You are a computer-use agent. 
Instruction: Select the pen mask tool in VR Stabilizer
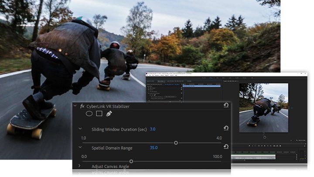(109, 114)
